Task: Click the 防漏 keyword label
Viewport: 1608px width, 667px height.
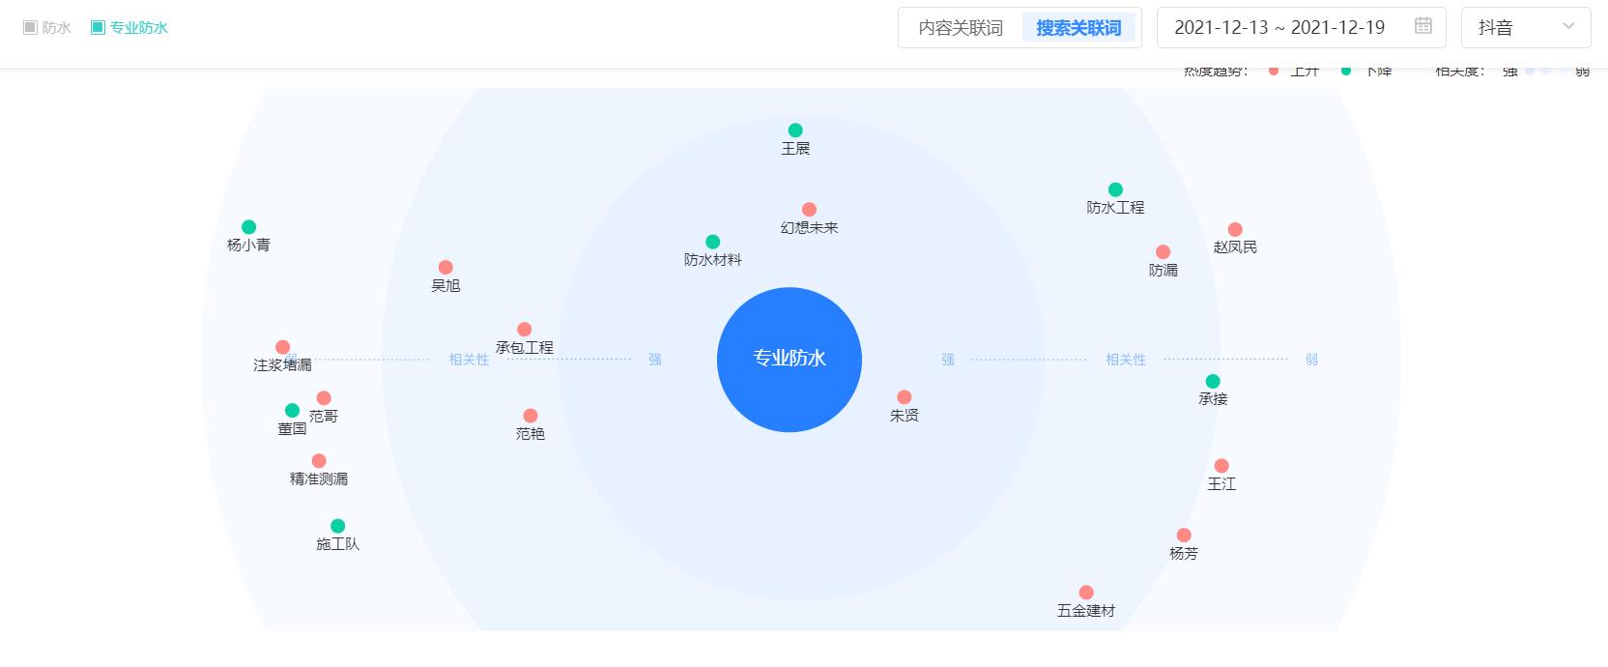Action: coord(1163,271)
